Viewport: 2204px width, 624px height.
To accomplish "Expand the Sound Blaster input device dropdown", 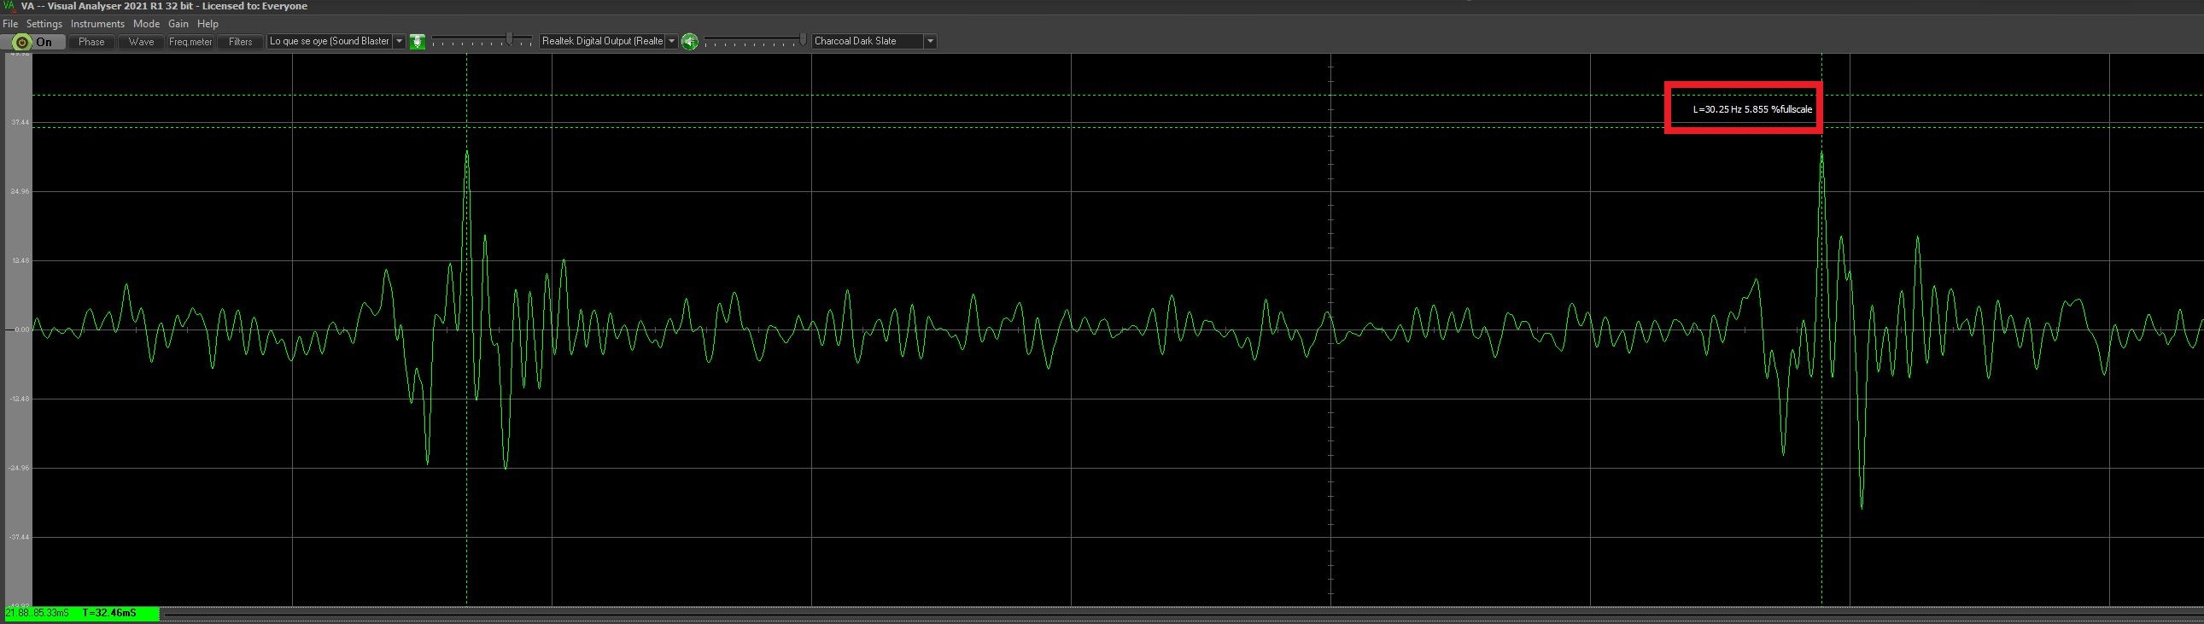I will 399,41.
